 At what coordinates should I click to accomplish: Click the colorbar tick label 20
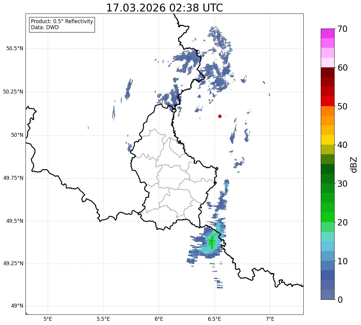point(342,222)
